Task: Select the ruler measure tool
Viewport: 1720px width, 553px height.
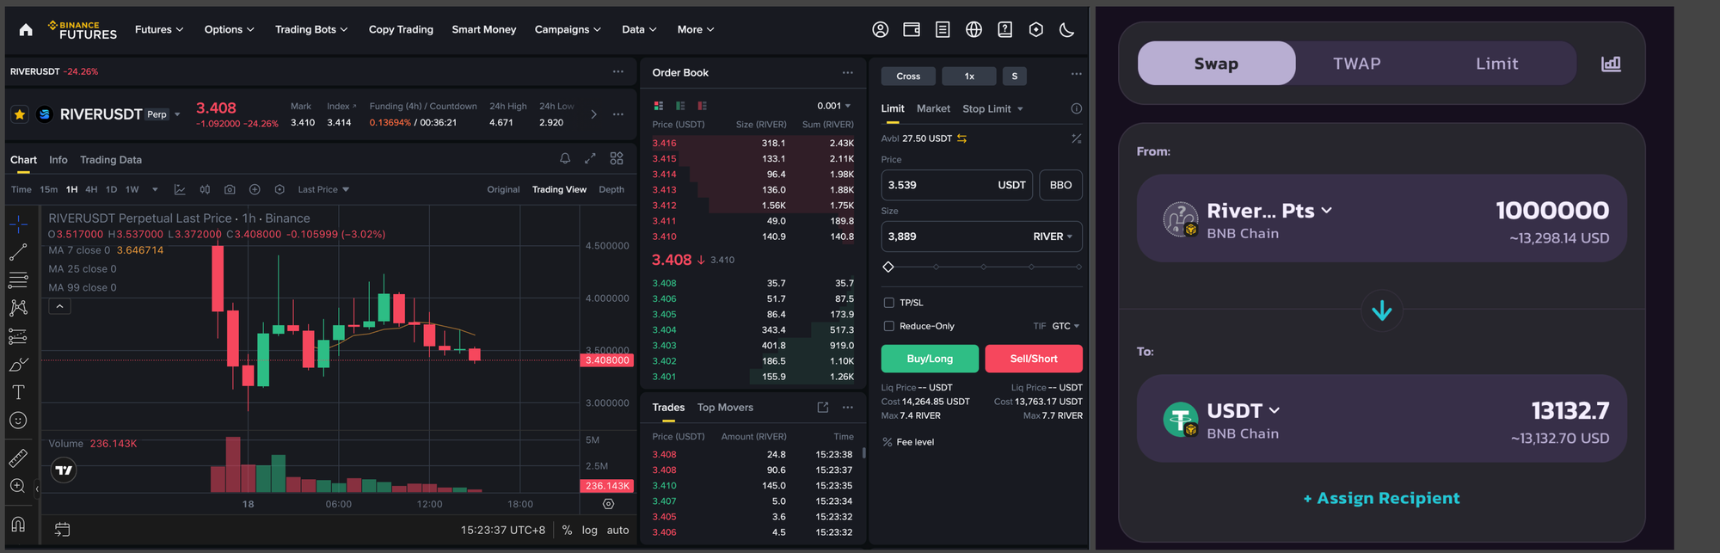Action: click(18, 458)
